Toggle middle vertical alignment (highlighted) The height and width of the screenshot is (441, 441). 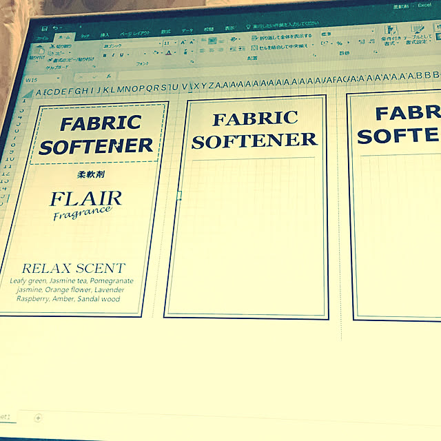coord(213,40)
